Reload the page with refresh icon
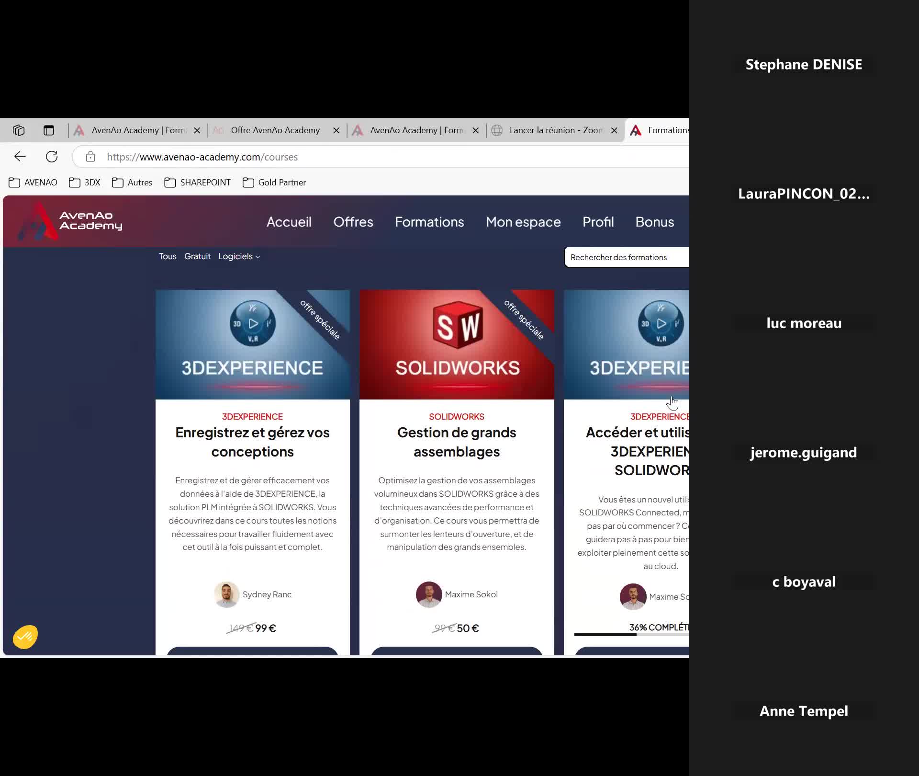Viewport: 919px width, 776px height. tap(52, 157)
